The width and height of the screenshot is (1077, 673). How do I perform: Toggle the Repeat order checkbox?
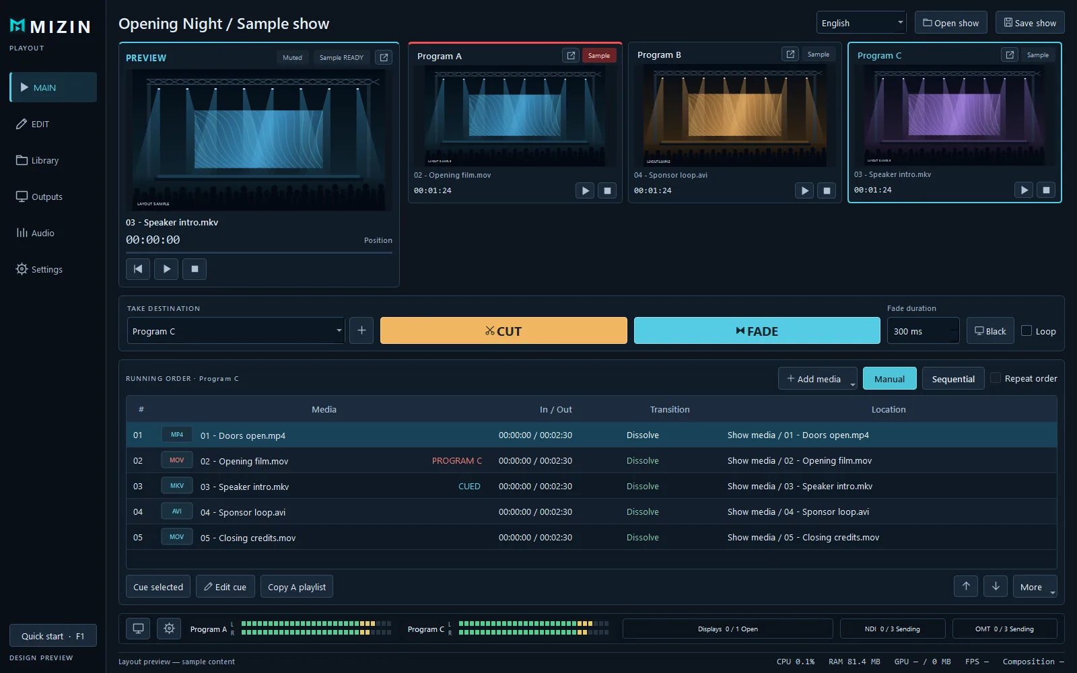[x=996, y=378]
